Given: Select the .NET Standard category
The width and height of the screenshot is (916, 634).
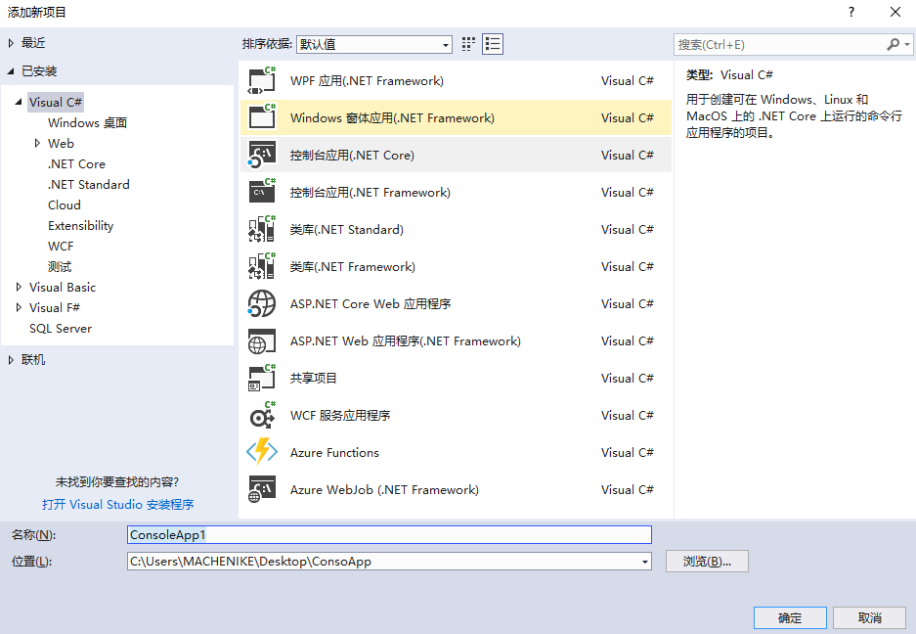Looking at the screenshot, I should pos(89,184).
